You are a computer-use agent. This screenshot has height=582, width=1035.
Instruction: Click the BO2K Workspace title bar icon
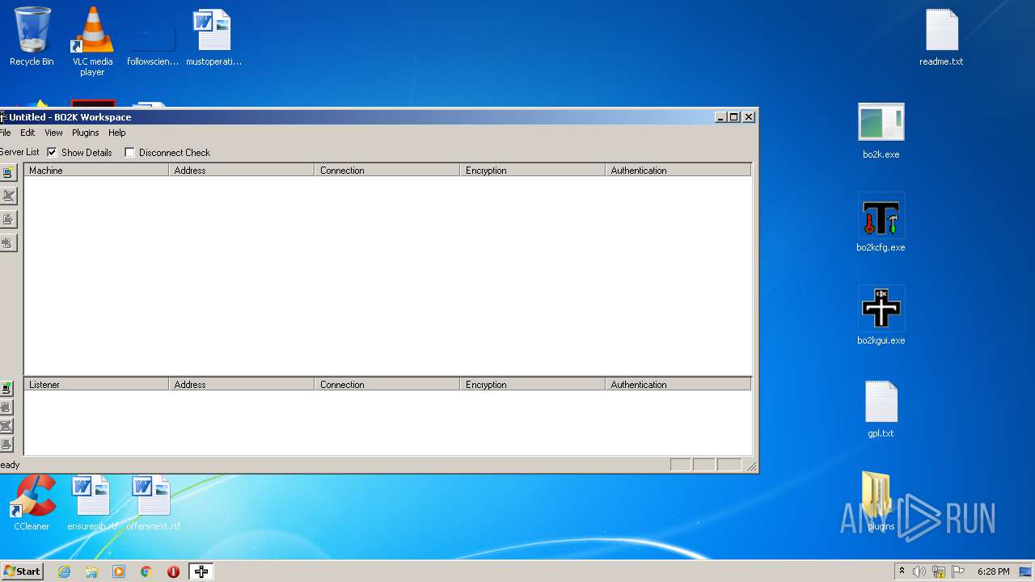pyautogui.click(x=3, y=117)
